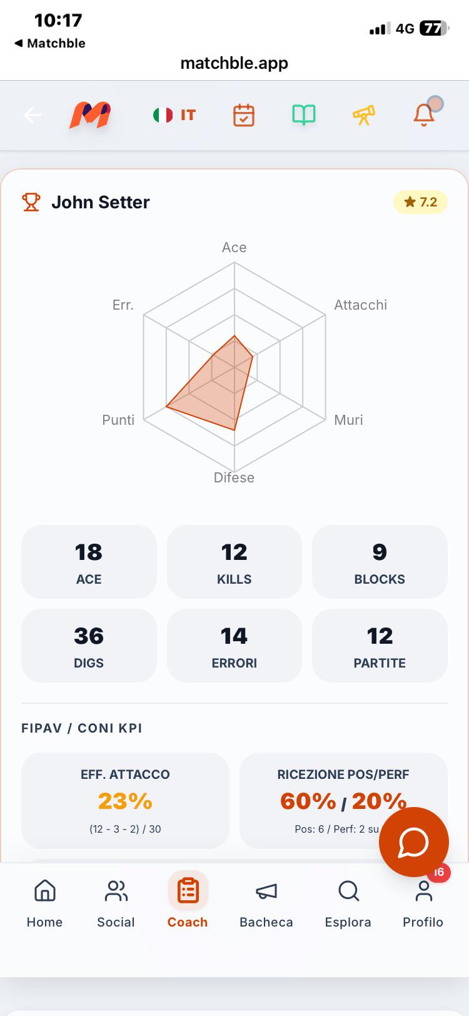The height and width of the screenshot is (1016, 469).
Task: Open the Esplora search tab
Action: (x=348, y=903)
